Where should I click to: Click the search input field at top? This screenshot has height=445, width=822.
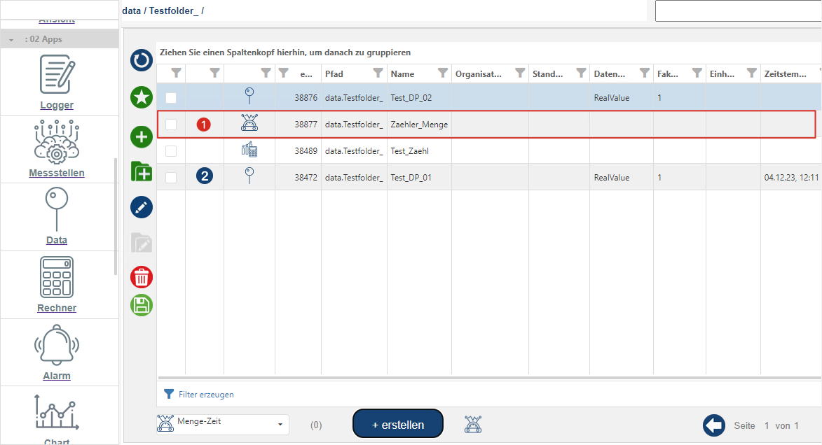click(738, 11)
